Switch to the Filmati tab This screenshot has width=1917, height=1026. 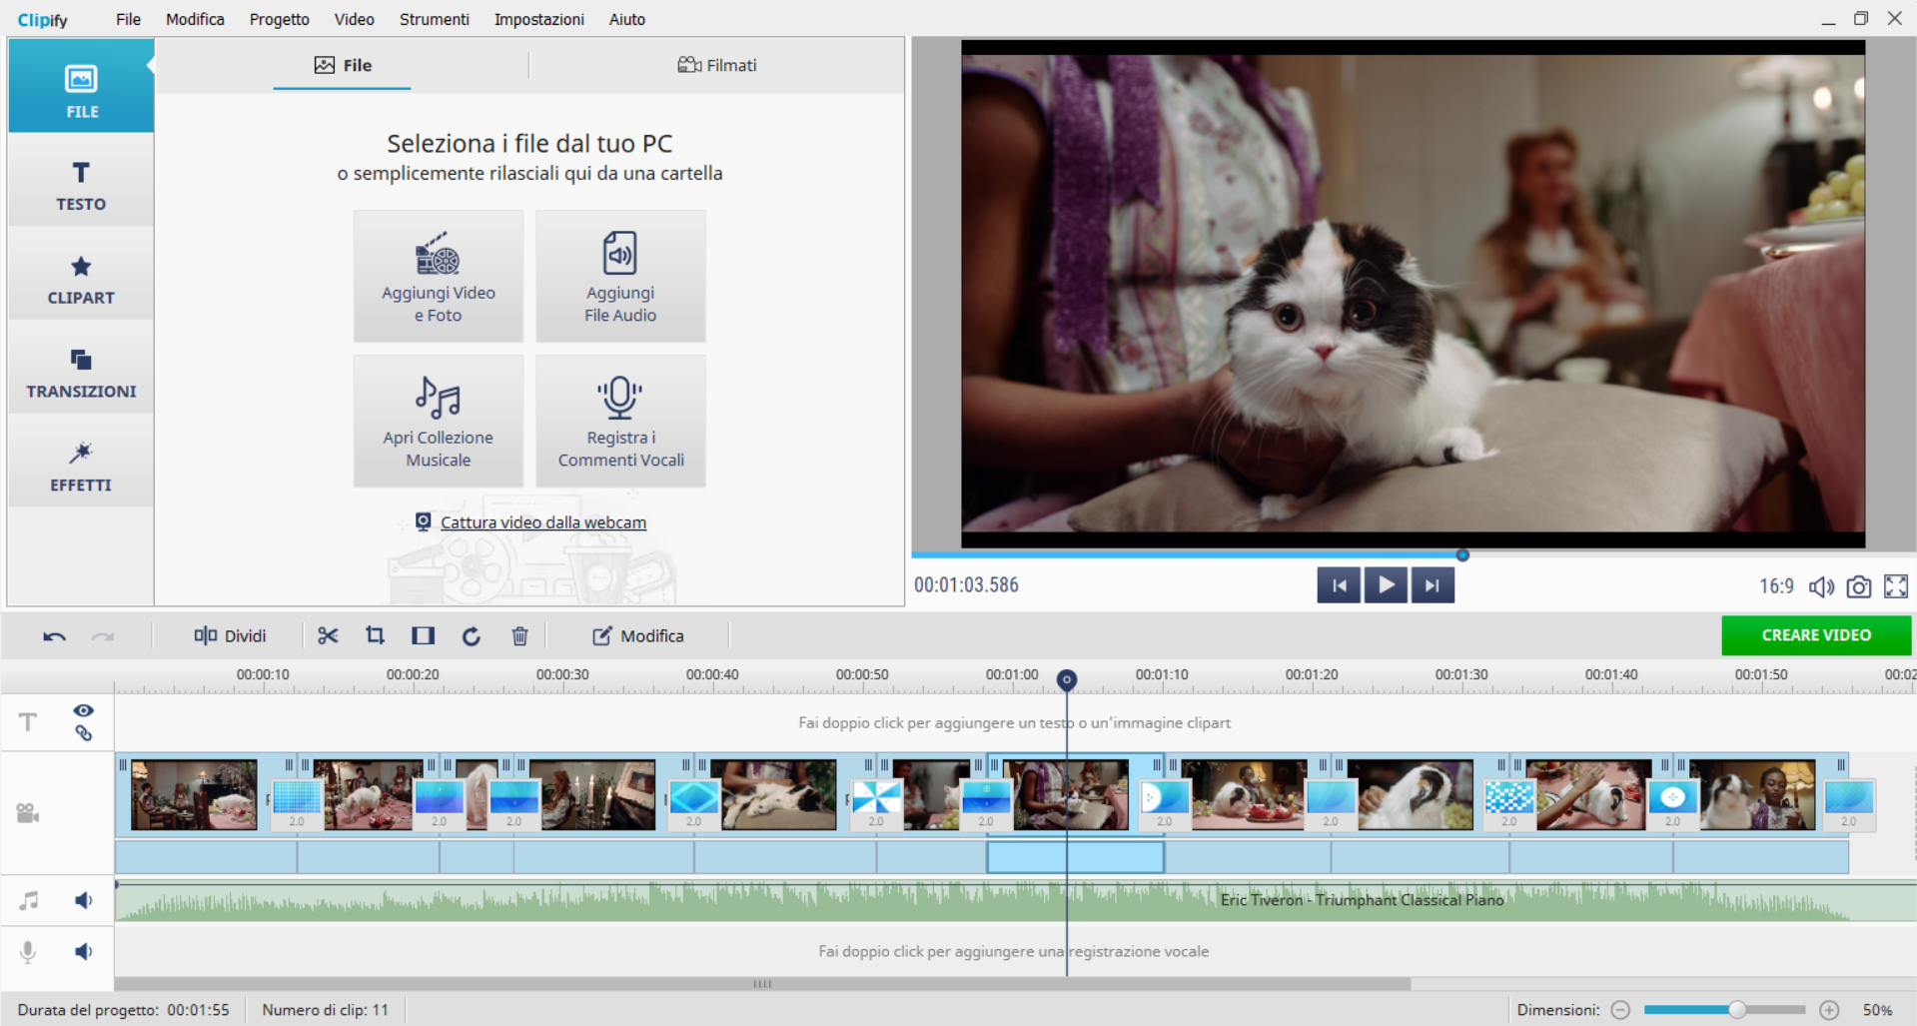717,65
